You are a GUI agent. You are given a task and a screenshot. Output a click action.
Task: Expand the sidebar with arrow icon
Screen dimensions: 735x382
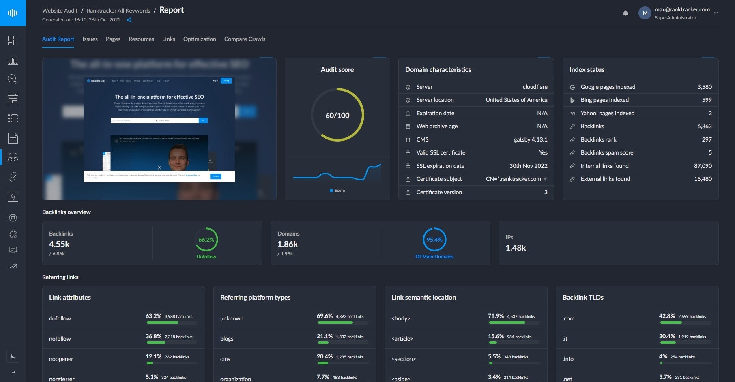click(x=13, y=372)
